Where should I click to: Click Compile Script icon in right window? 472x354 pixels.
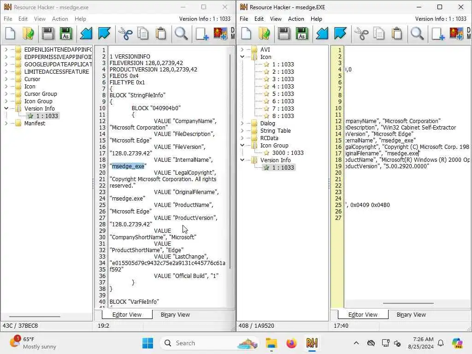[322, 33]
